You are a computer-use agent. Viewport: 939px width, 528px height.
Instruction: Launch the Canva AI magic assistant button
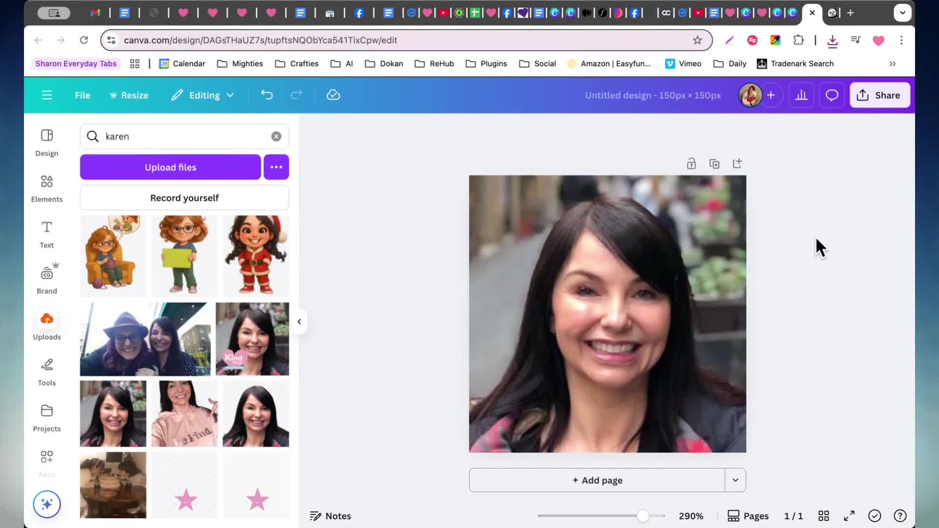pos(46,504)
